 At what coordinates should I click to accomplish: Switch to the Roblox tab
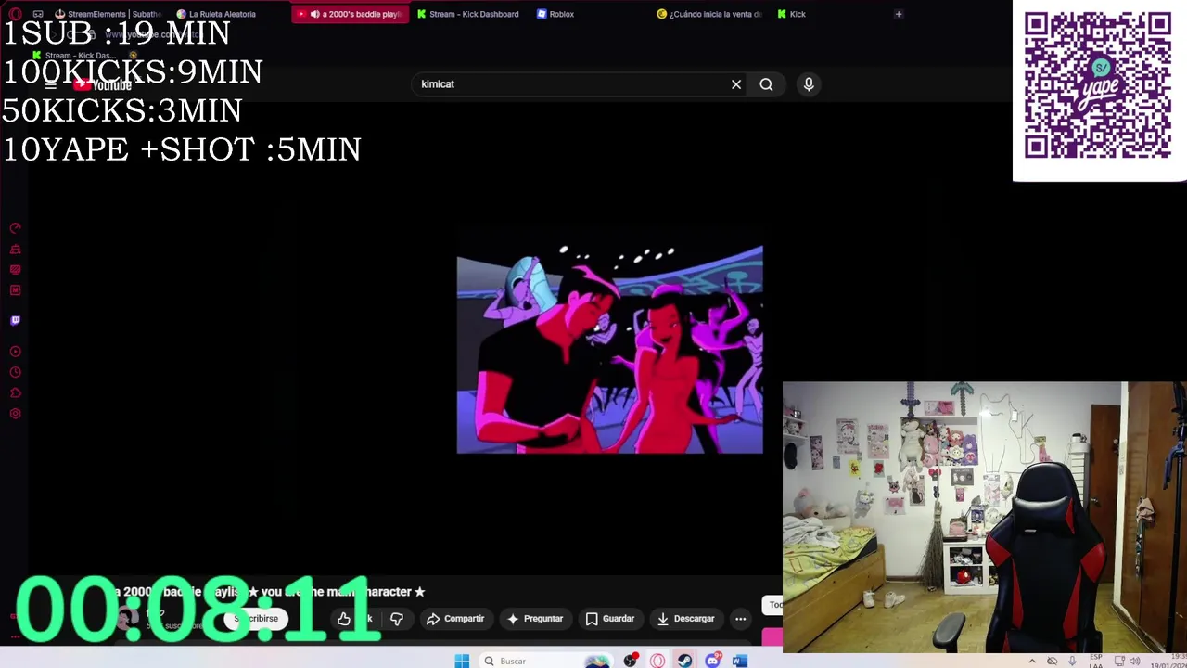556,14
